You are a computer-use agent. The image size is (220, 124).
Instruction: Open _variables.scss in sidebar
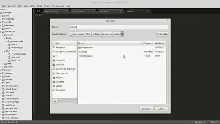(x=17, y=54)
